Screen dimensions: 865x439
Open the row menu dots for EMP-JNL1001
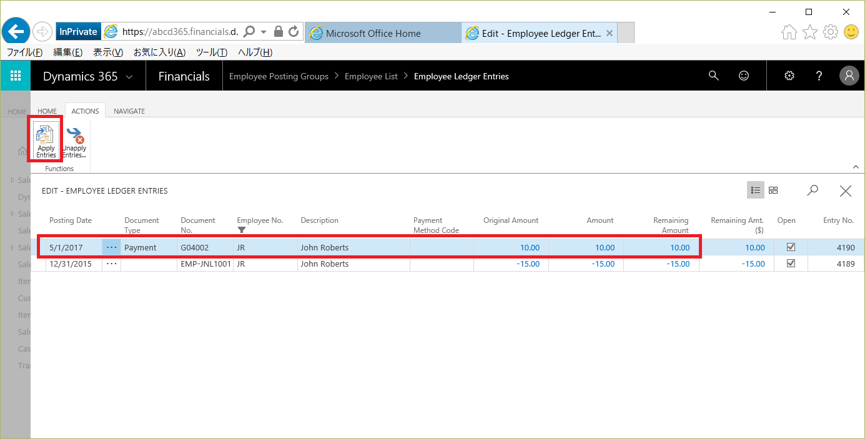(111, 264)
